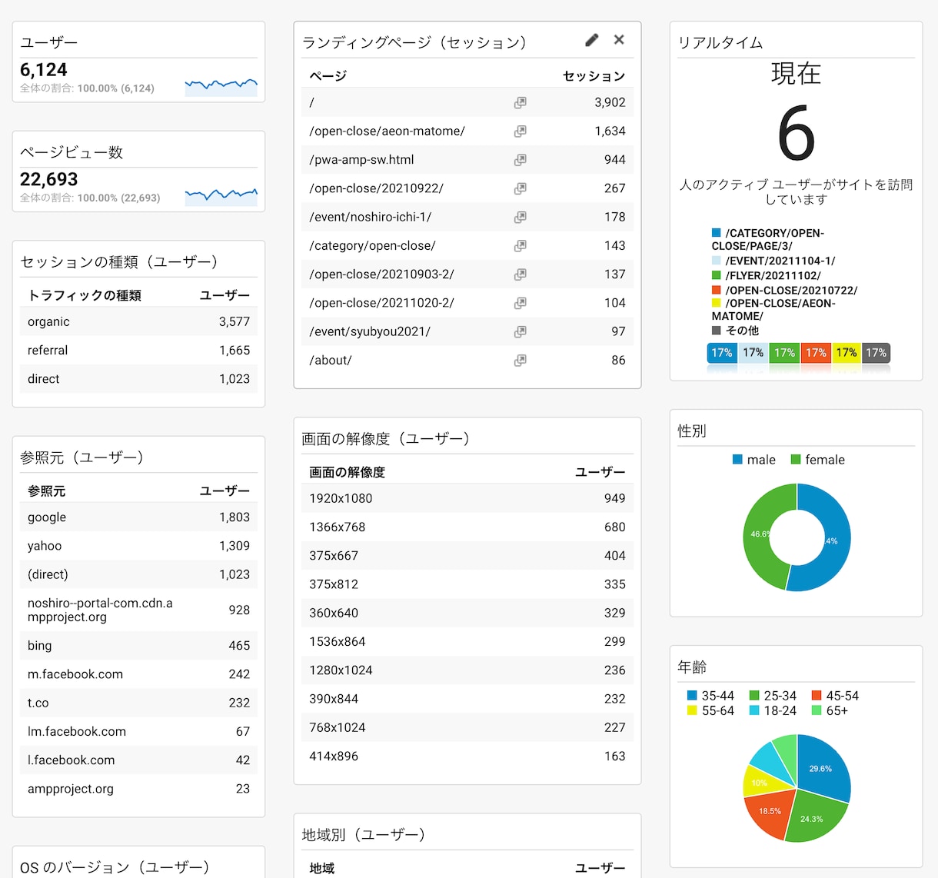Click the t.co referrer row
Screen dimensions: 938x878
(x=138, y=703)
